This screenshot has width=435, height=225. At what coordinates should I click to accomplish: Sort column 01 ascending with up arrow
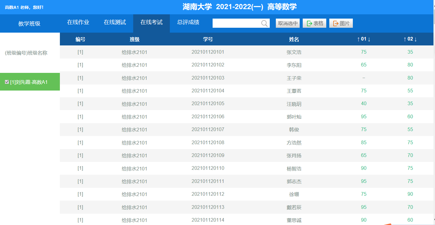coord(359,39)
